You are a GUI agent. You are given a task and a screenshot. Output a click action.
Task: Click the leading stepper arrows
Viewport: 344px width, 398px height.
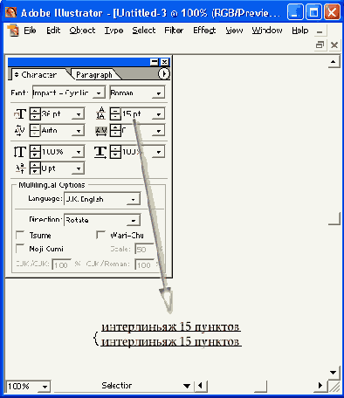coord(115,113)
